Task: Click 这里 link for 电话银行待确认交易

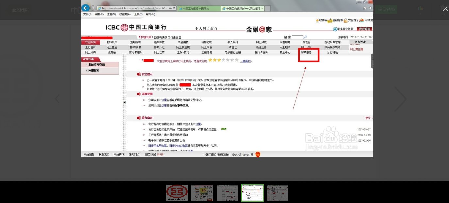Action: 164,100
